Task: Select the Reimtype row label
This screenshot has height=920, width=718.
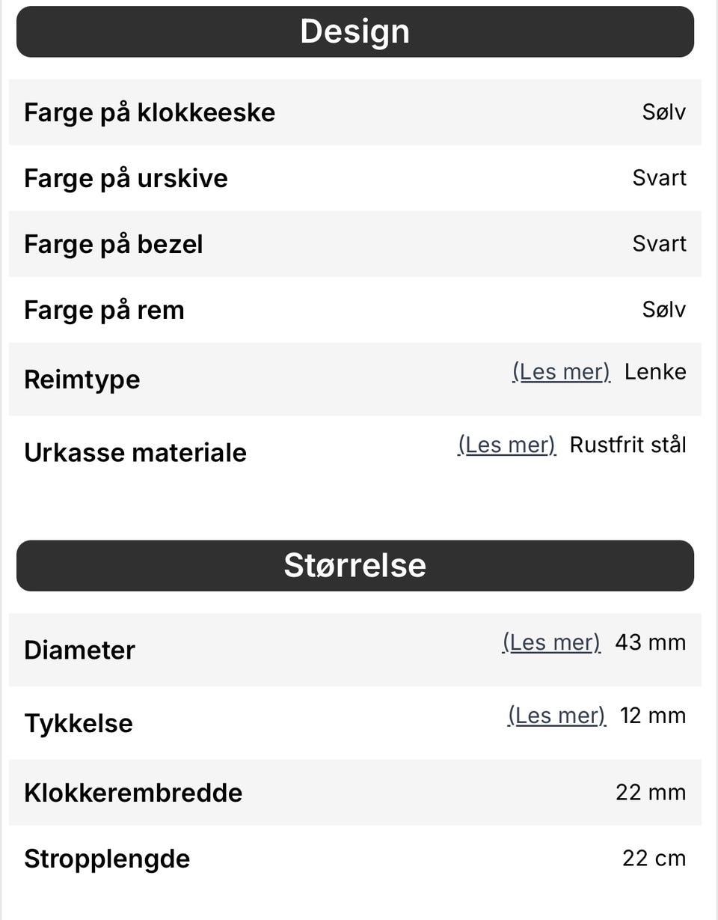Action: [82, 380]
